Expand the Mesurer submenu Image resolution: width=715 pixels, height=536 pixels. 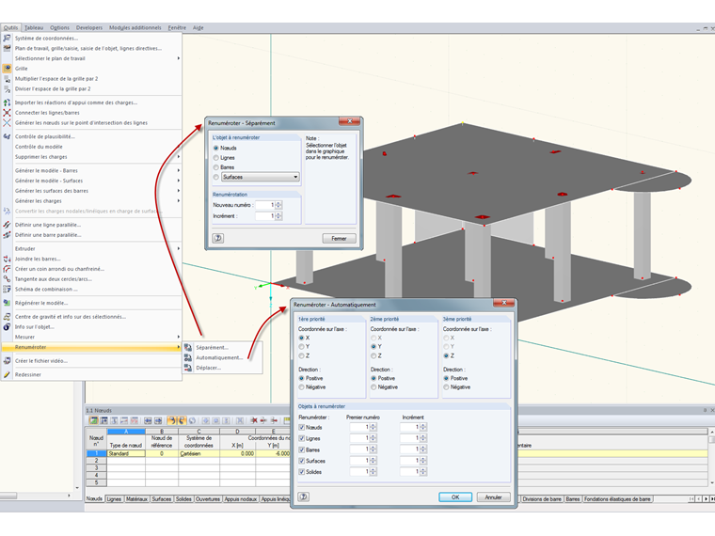click(179, 337)
